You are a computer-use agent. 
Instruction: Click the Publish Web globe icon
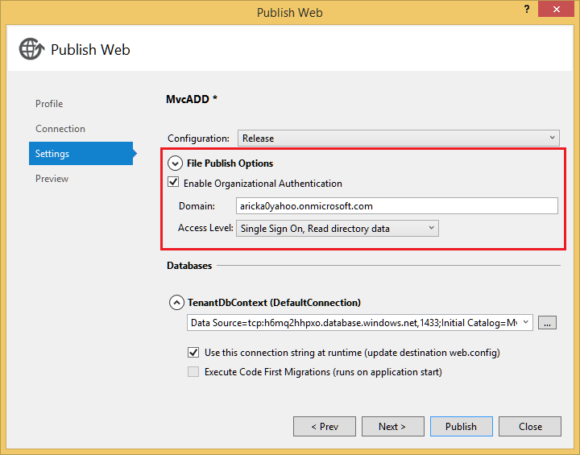pyautogui.click(x=31, y=49)
